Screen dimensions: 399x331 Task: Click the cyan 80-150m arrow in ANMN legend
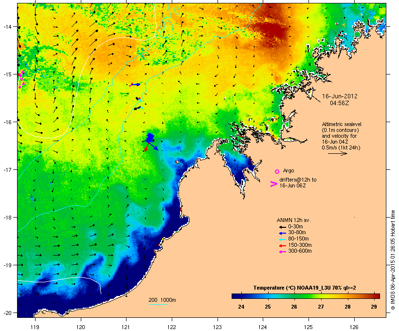point(282,239)
